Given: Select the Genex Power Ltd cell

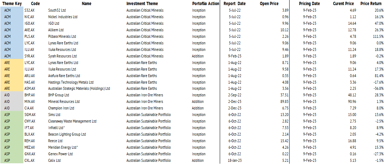Looking at the screenshot, I should (x=61, y=154).
